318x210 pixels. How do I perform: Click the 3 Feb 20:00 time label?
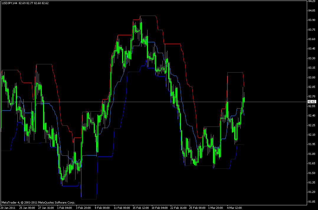point(83,208)
